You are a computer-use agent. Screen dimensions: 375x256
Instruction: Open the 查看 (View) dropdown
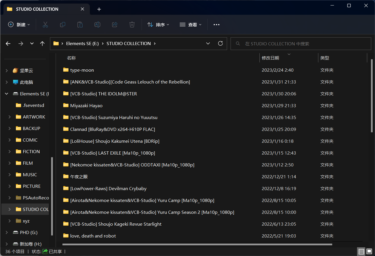(190, 25)
